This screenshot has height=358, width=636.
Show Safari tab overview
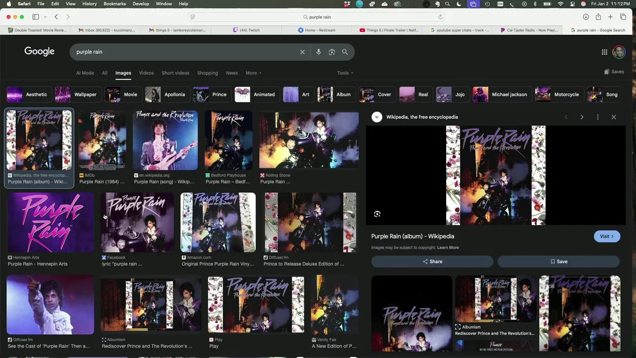point(623,17)
